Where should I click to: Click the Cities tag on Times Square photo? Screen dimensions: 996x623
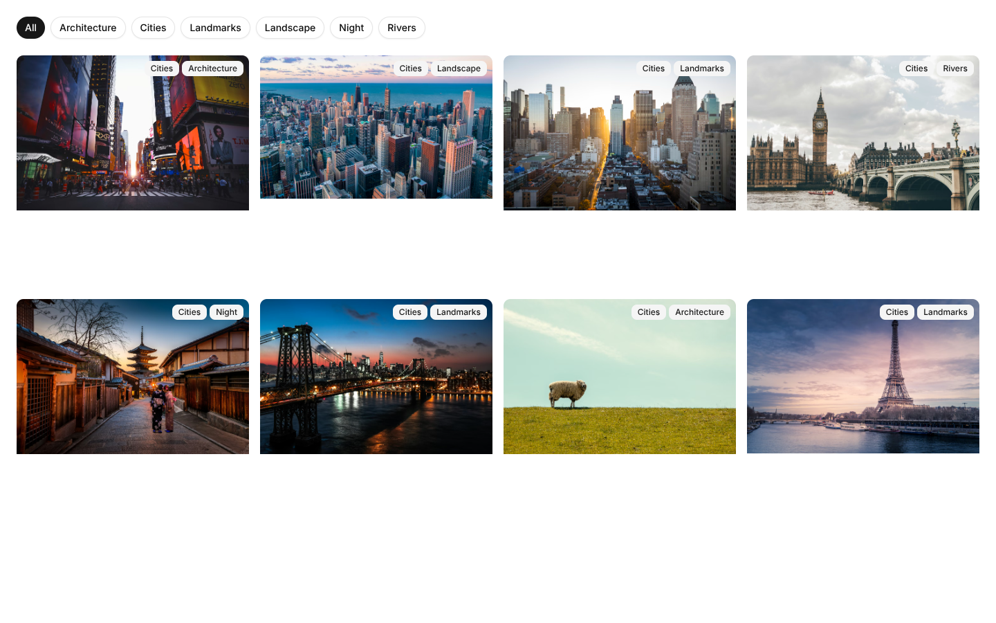point(162,69)
